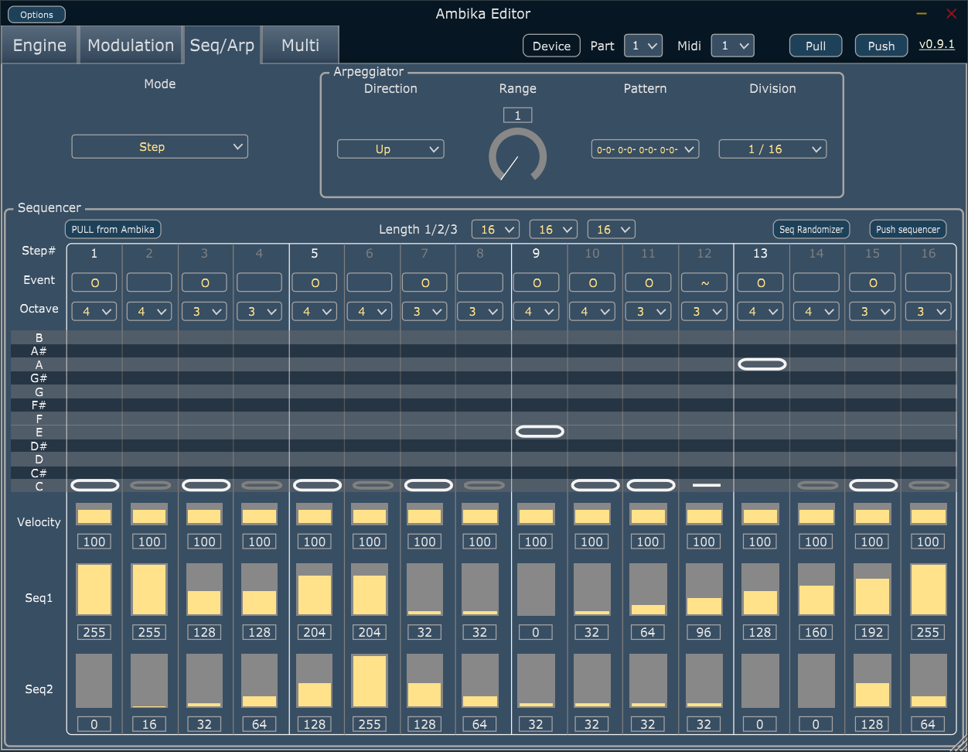Open arpeggiator Direction dropdown set to Up
This screenshot has height=752, width=968.
click(x=390, y=149)
